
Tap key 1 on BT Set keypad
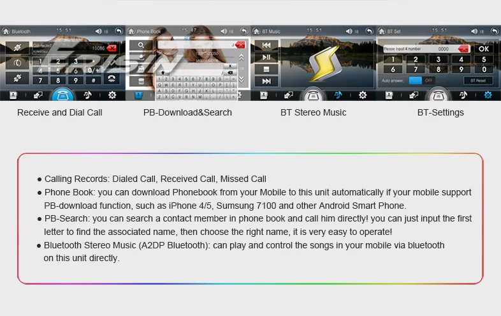393,59
